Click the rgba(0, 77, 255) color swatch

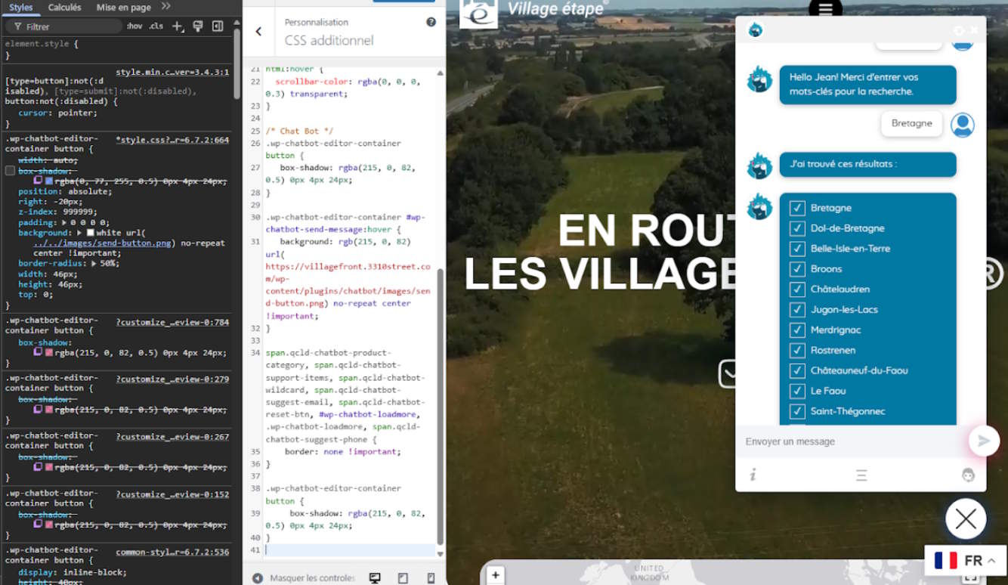coord(49,181)
